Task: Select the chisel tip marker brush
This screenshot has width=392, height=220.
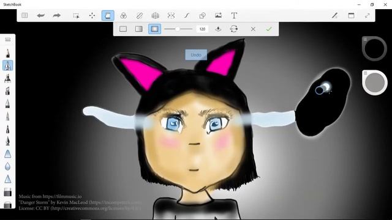Action: coord(8,91)
